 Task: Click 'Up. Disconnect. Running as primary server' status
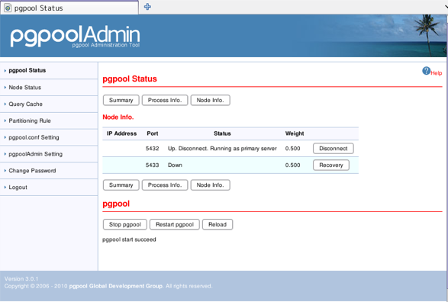(222, 149)
